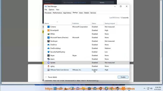Select "Microsoft Teams (Preview)" row name
Screen dimensions: 163x91
click(x=59, y=38)
